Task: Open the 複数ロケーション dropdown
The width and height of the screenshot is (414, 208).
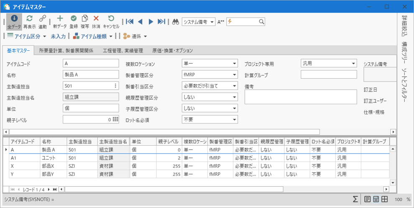Action: coord(234,64)
